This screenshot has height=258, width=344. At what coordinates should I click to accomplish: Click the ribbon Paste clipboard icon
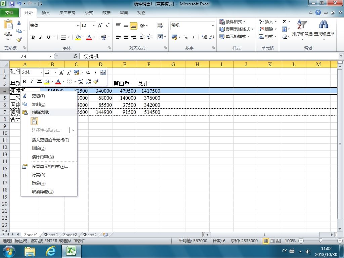(x=8, y=25)
